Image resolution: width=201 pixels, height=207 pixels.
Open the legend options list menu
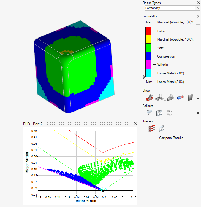point(198,27)
